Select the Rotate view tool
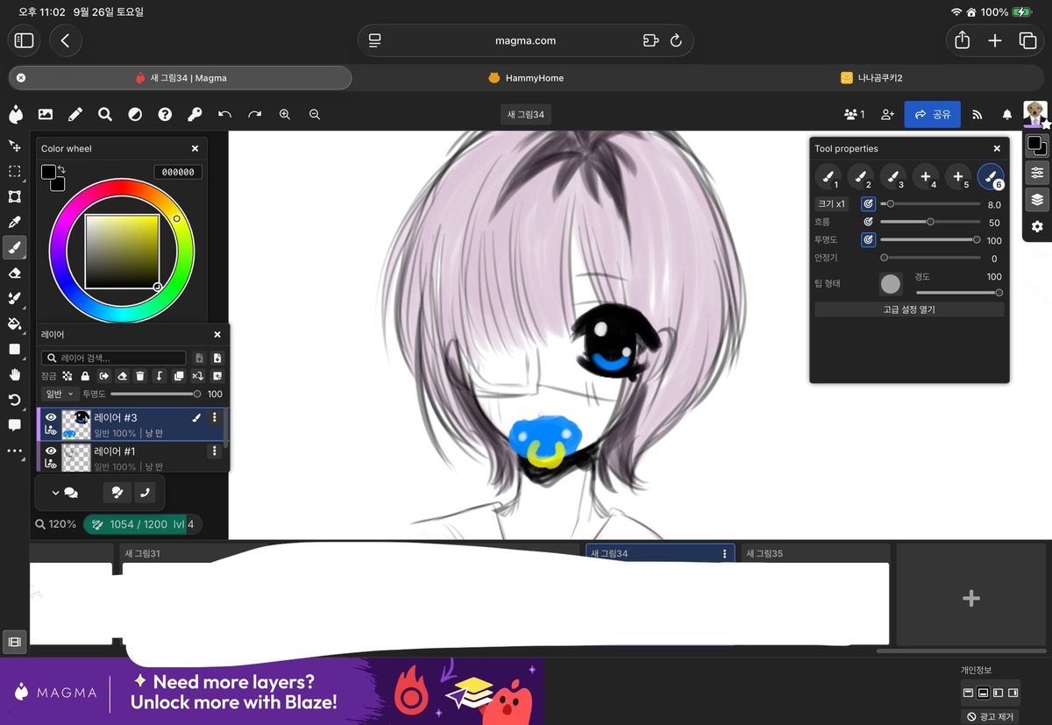This screenshot has width=1052, height=725. tap(14, 400)
